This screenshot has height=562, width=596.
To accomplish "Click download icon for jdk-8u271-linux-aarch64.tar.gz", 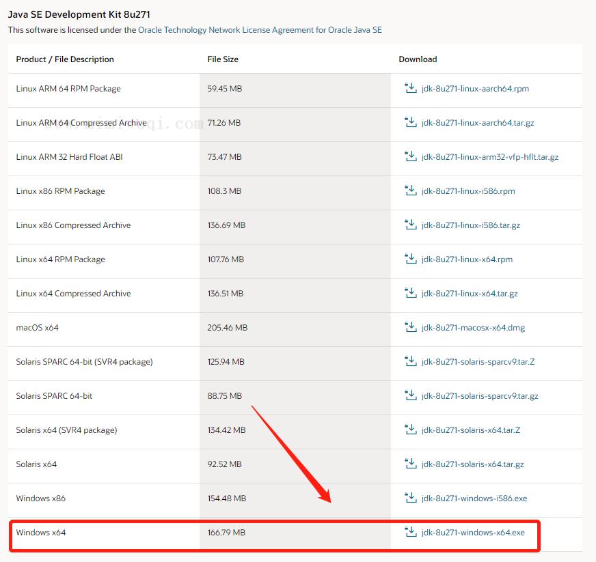I will point(411,122).
